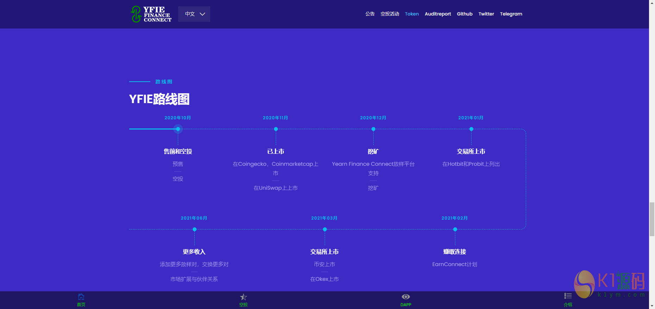The width and height of the screenshot is (655, 309).
Task: Click the 市场扩展与伙伴关系 text
Action: [x=194, y=279]
